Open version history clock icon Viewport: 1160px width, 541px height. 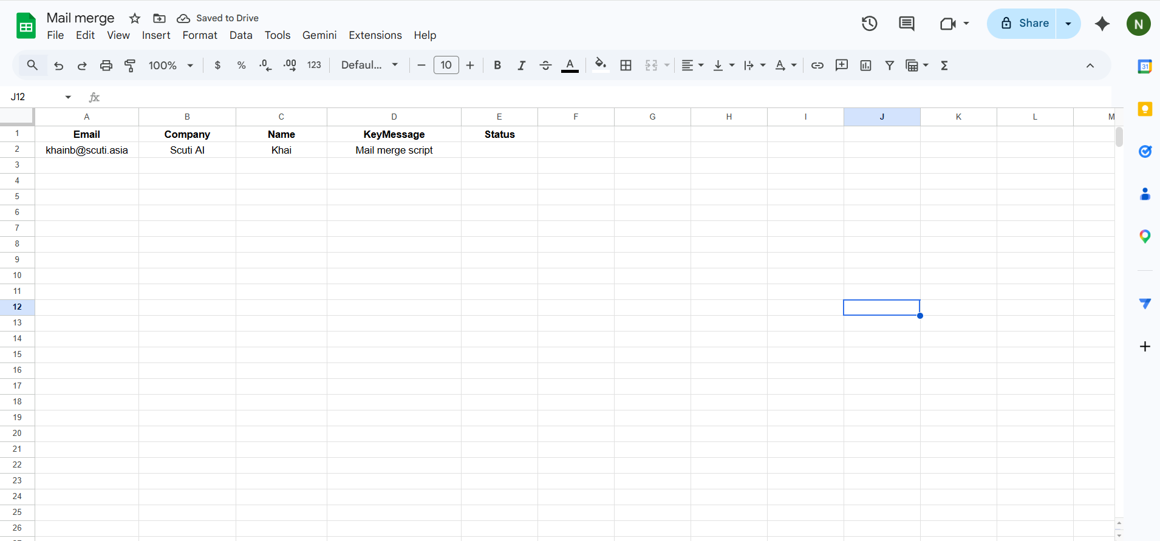point(869,24)
